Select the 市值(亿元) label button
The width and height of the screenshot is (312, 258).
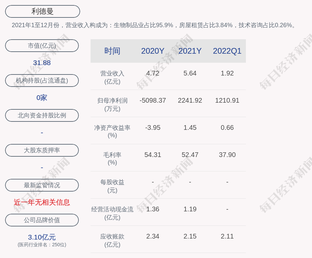tap(42, 46)
